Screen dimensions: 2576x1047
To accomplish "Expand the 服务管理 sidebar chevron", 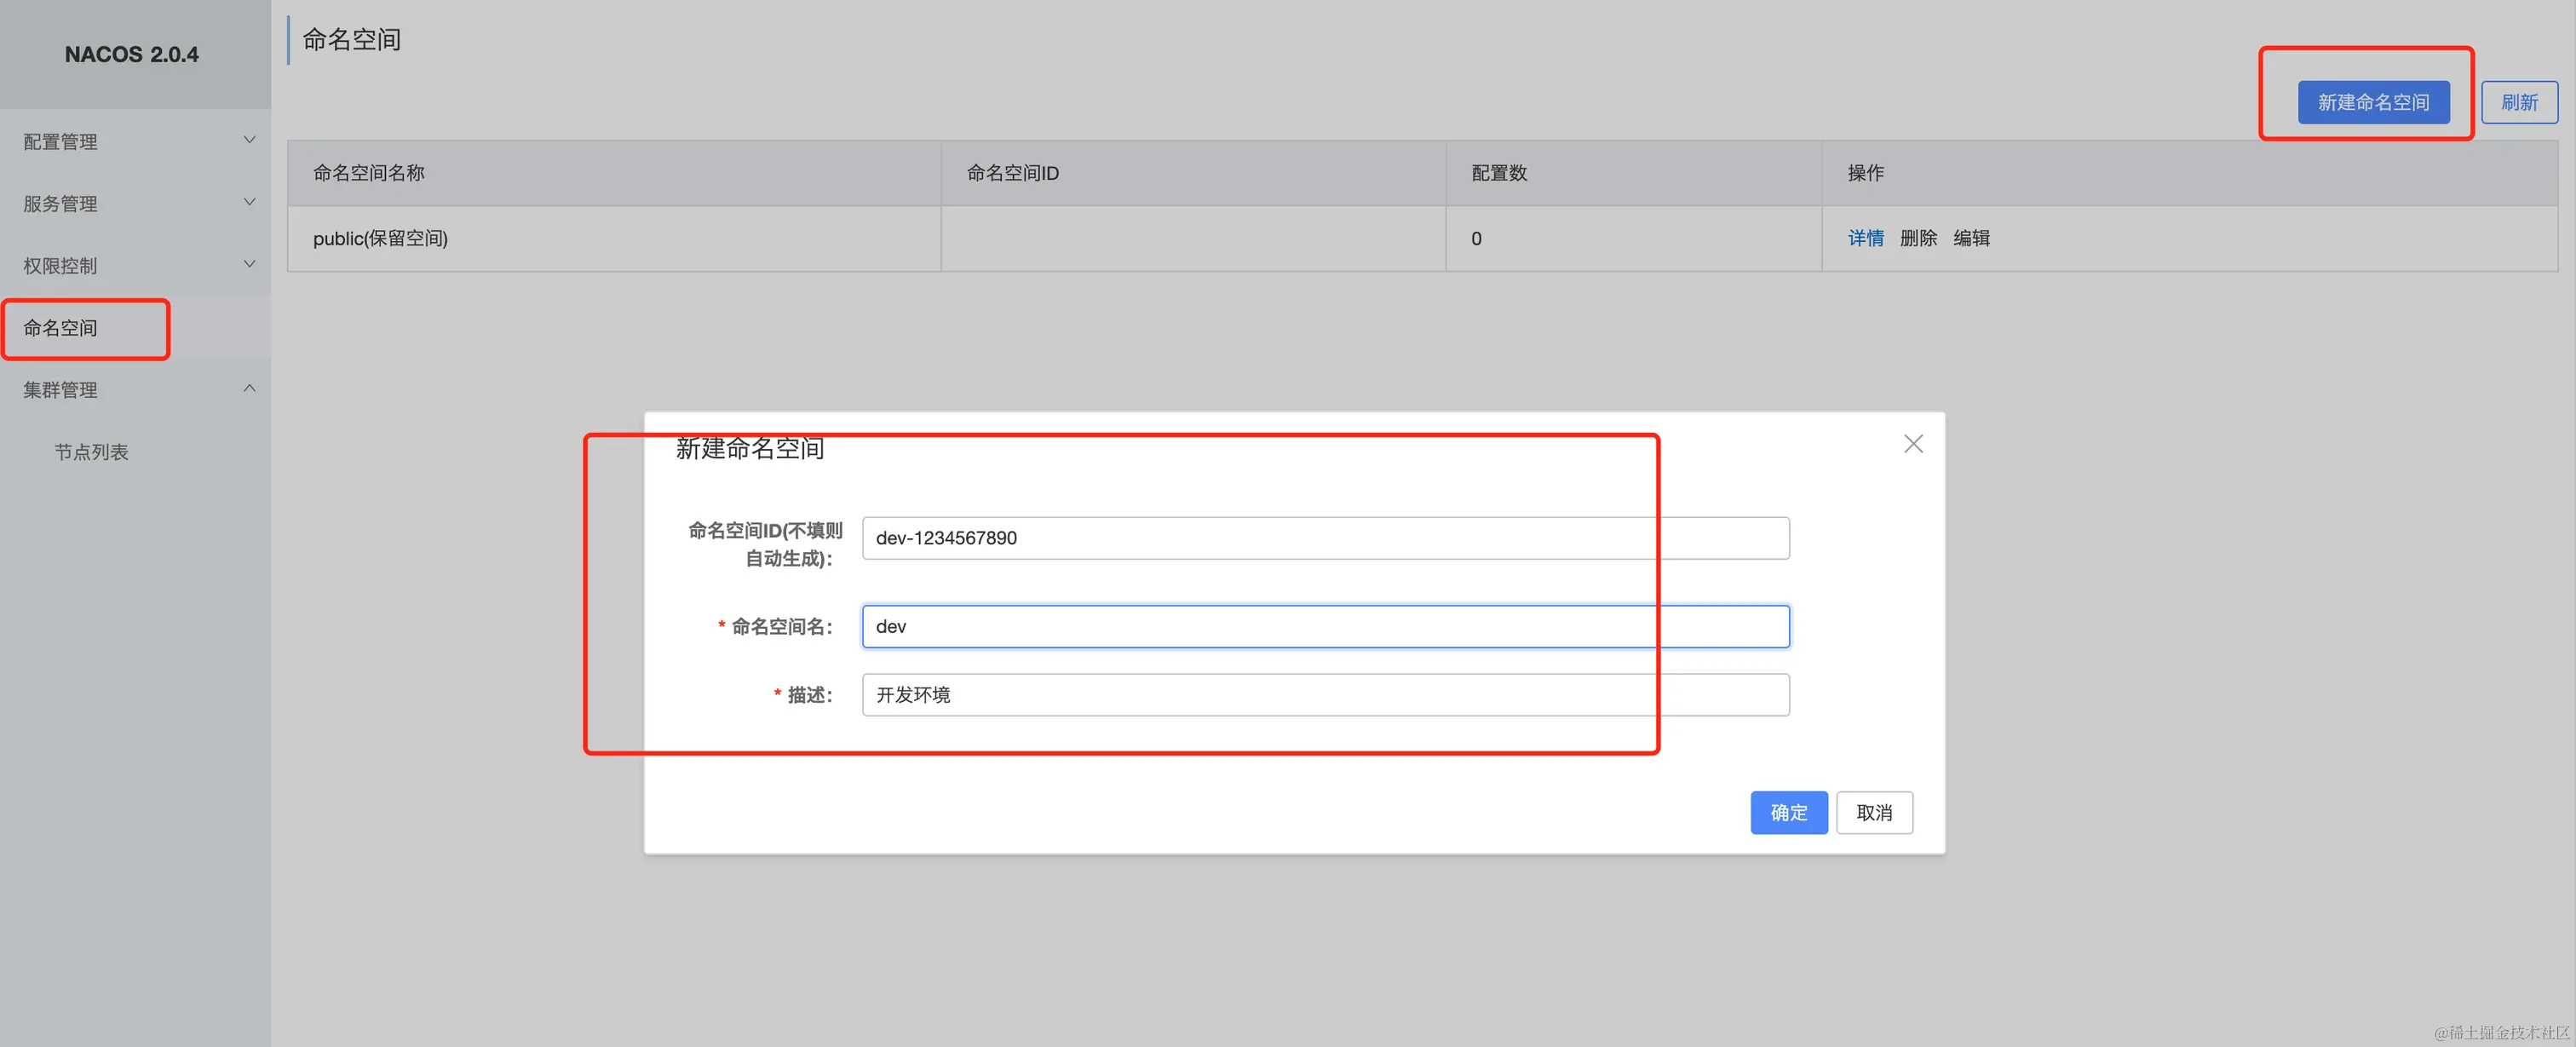I will 249,202.
